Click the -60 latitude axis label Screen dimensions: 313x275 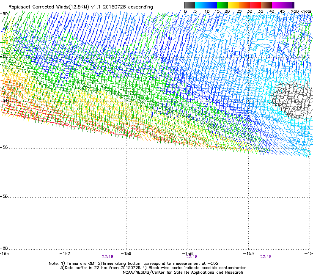point(4,248)
